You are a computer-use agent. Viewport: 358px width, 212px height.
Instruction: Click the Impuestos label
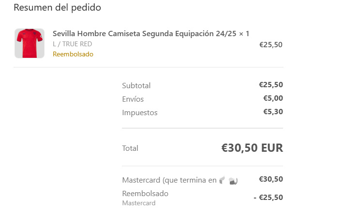point(140,113)
